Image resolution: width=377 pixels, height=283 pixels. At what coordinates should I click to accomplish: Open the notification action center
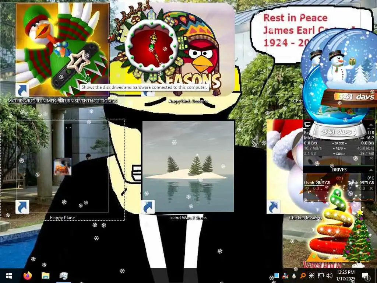pyautogui.click(x=365, y=276)
